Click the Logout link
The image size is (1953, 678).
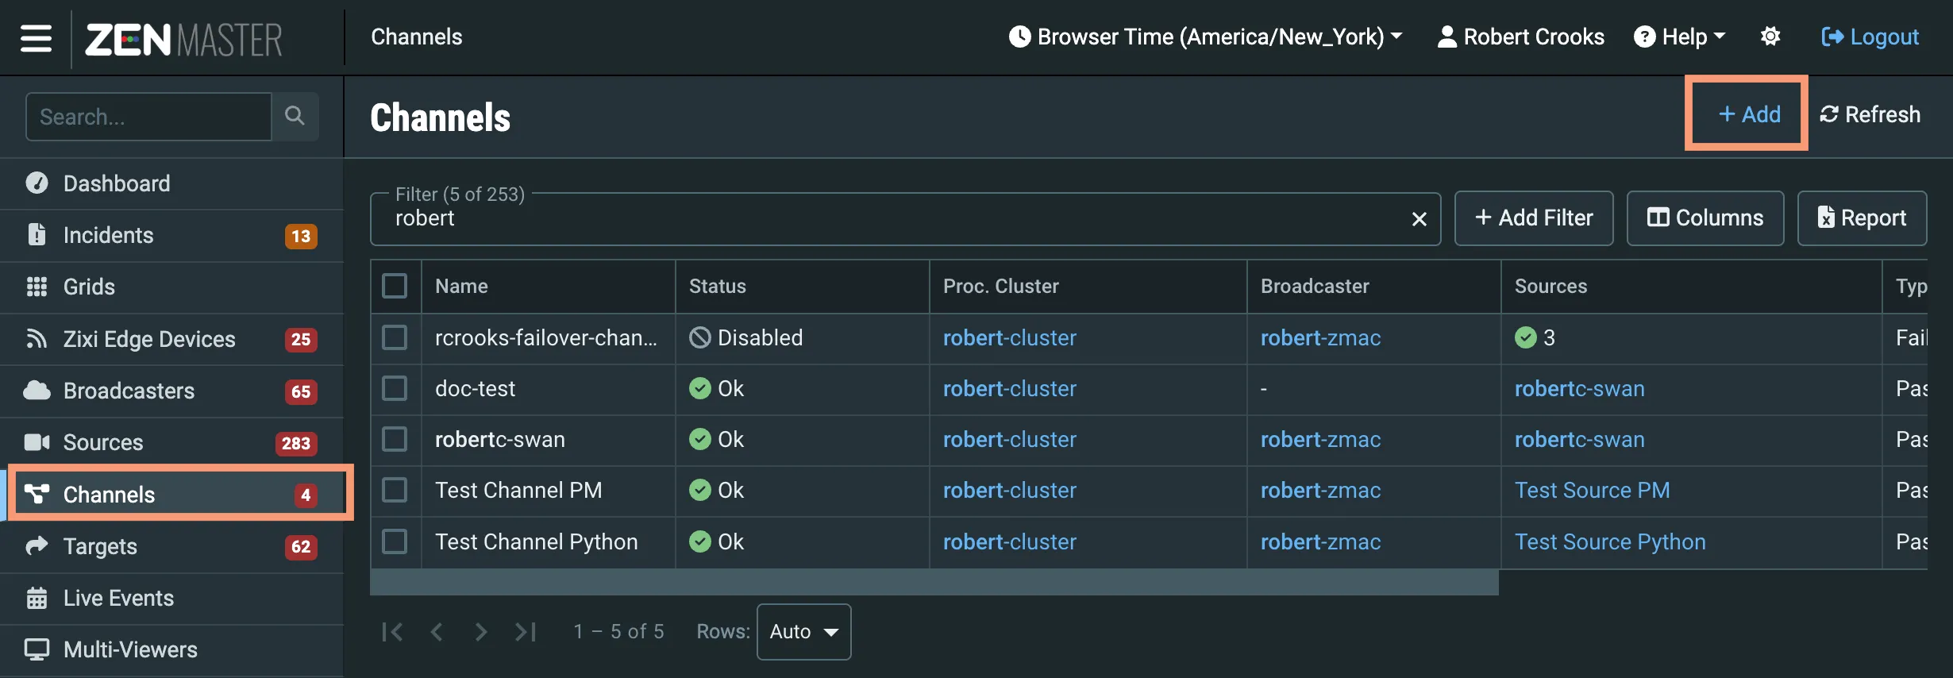[1870, 37]
